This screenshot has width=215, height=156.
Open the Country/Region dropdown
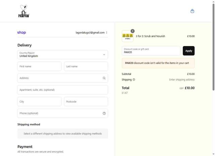pyautogui.click(x=63, y=54)
